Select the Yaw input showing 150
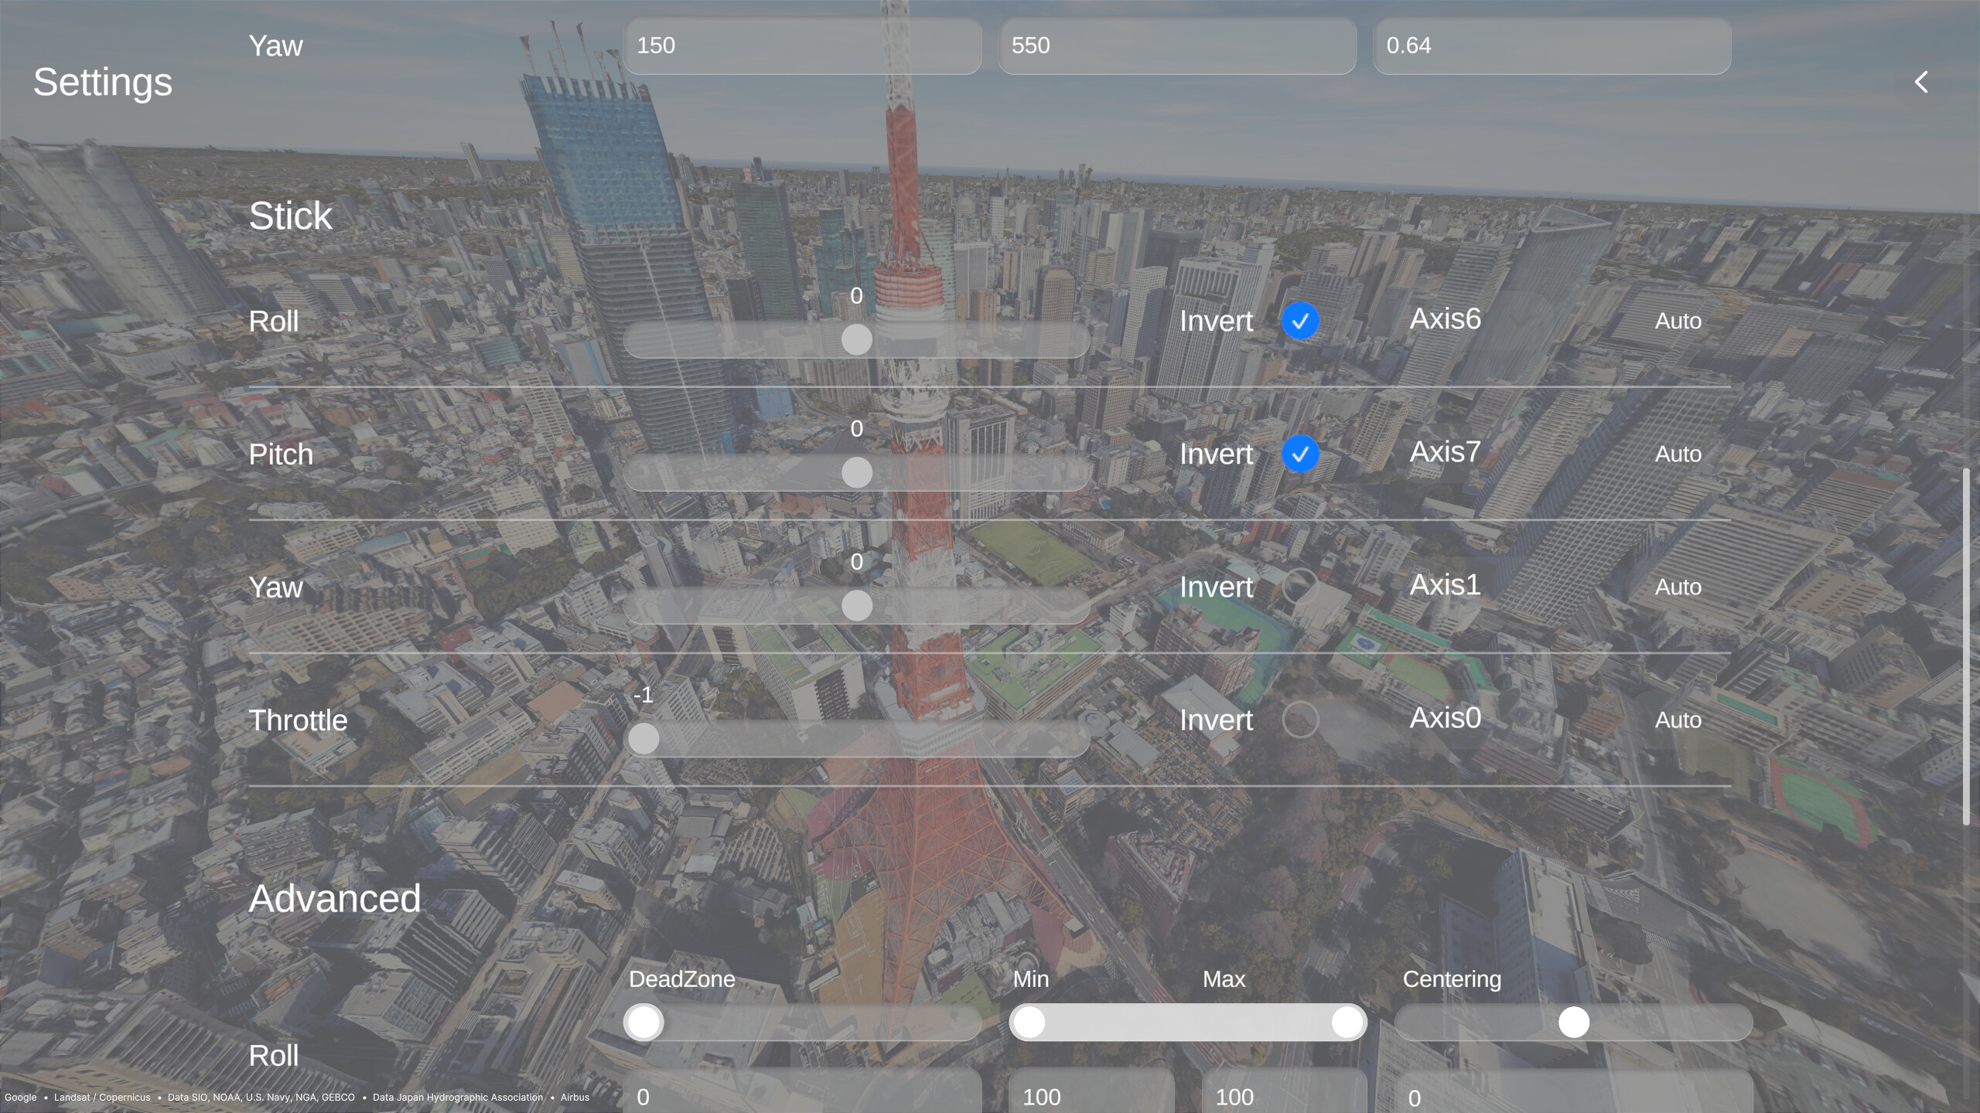This screenshot has width=1980, height=1113. pos(803,46)
